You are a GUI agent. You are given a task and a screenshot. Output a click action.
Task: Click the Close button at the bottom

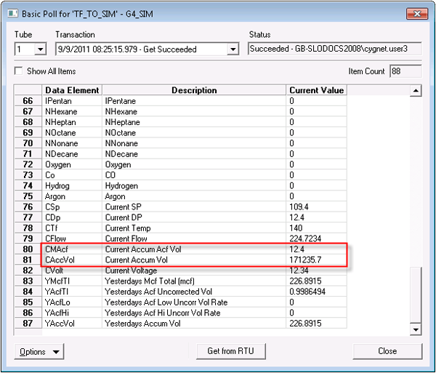click(387, 351)
